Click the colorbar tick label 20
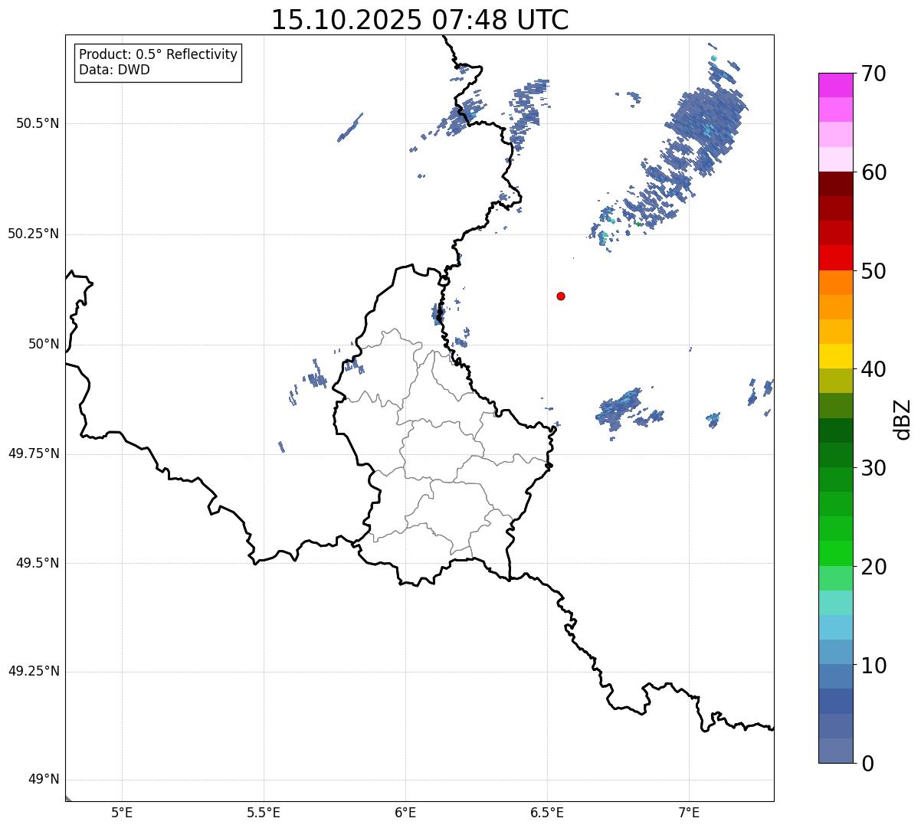 tap(873, 567)
